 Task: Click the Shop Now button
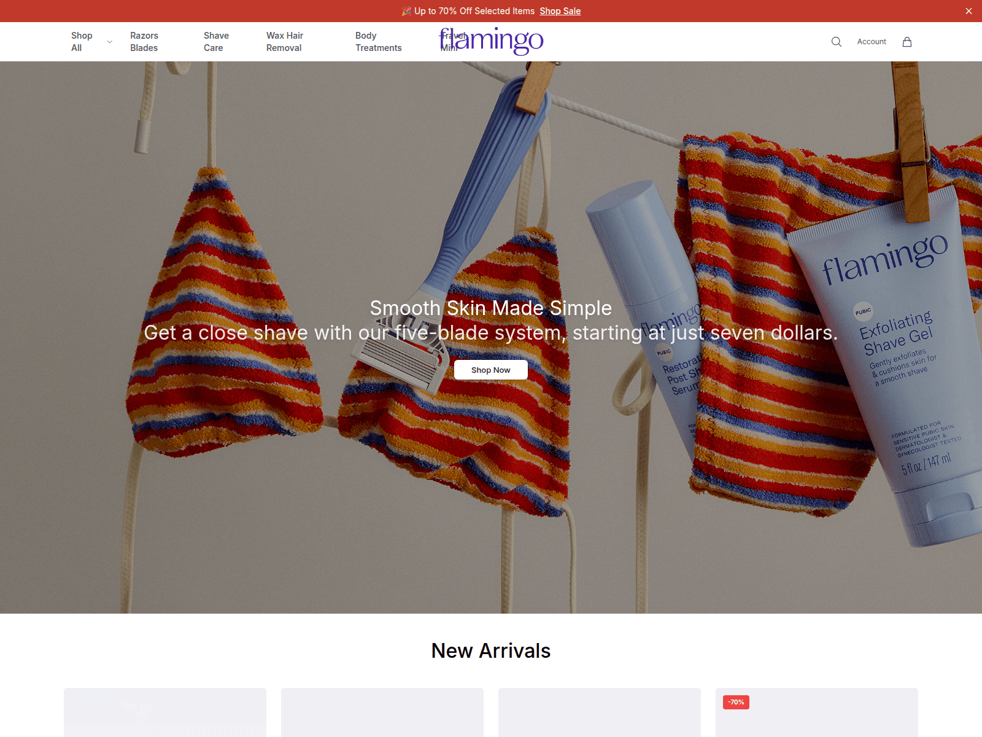pyautogui.click(x=491, y=370)
